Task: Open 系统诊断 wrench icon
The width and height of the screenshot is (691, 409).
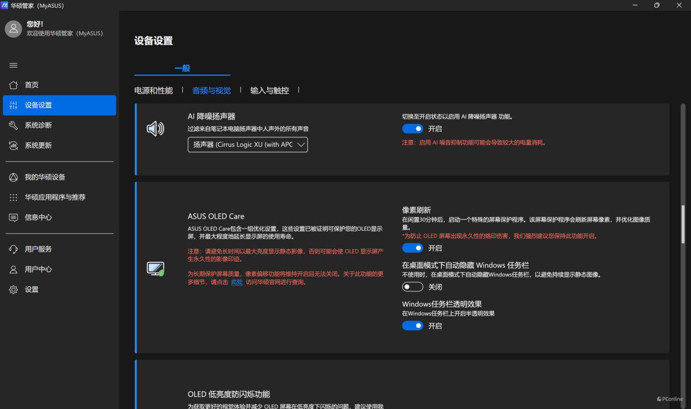Action: pos(14,125)
